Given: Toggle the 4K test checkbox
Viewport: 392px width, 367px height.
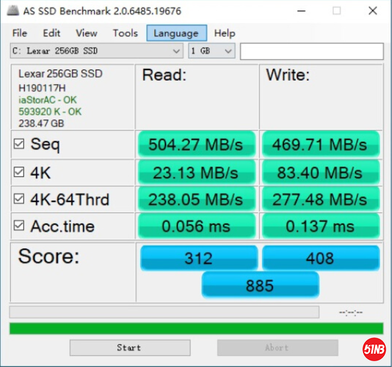Looking at the screenshot, I should pos(19,172).
